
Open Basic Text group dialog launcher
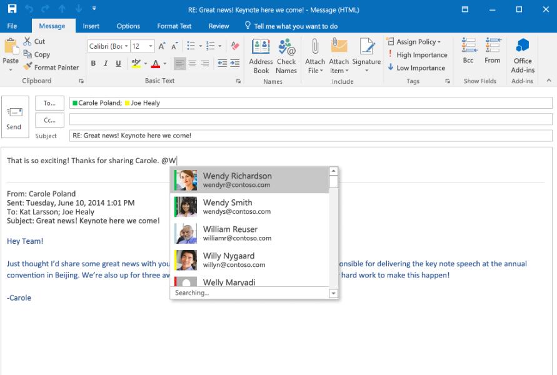point(238,81)
